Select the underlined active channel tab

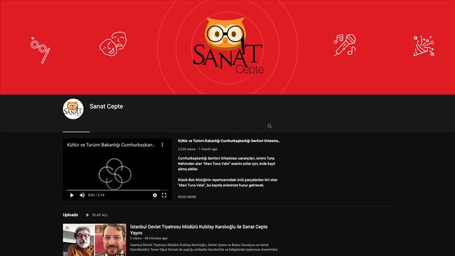click(76, 126)
